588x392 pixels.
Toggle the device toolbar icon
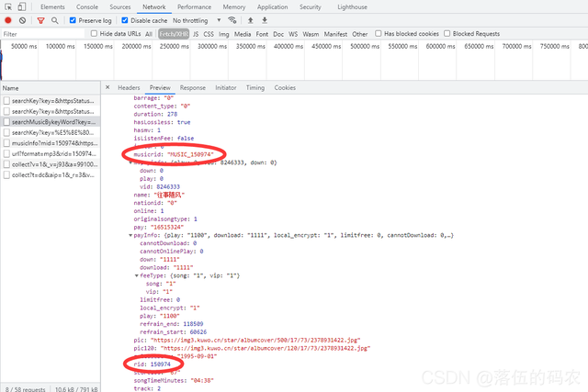click(21, 6)
